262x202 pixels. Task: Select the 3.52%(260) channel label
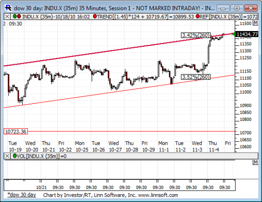pos(196,77)
